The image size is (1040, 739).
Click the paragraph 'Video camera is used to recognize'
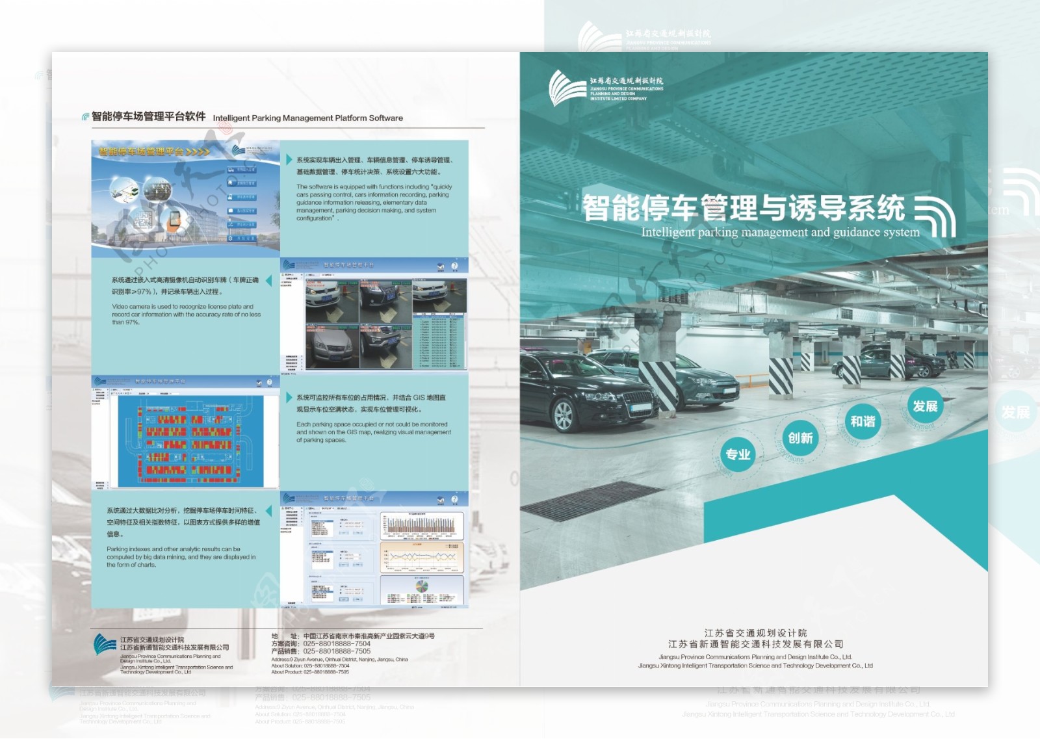[x=187, y=314]
